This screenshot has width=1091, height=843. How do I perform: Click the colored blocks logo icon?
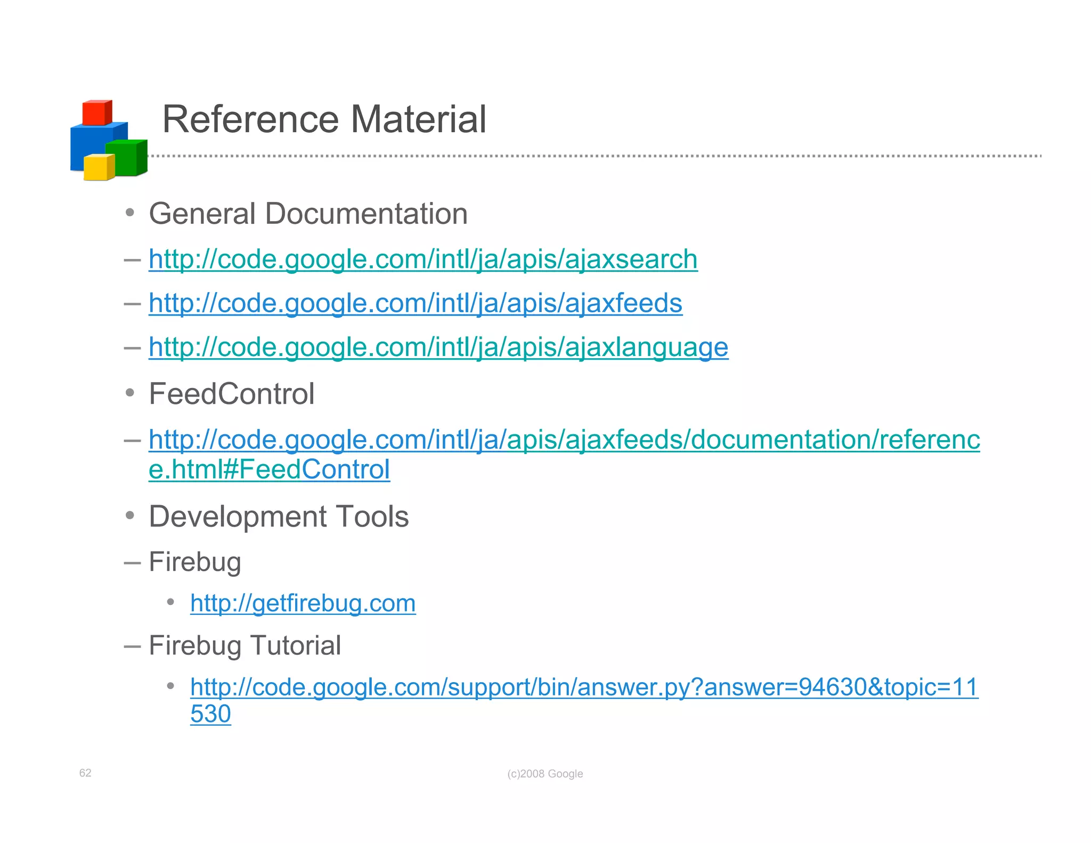tap(109, 140)
